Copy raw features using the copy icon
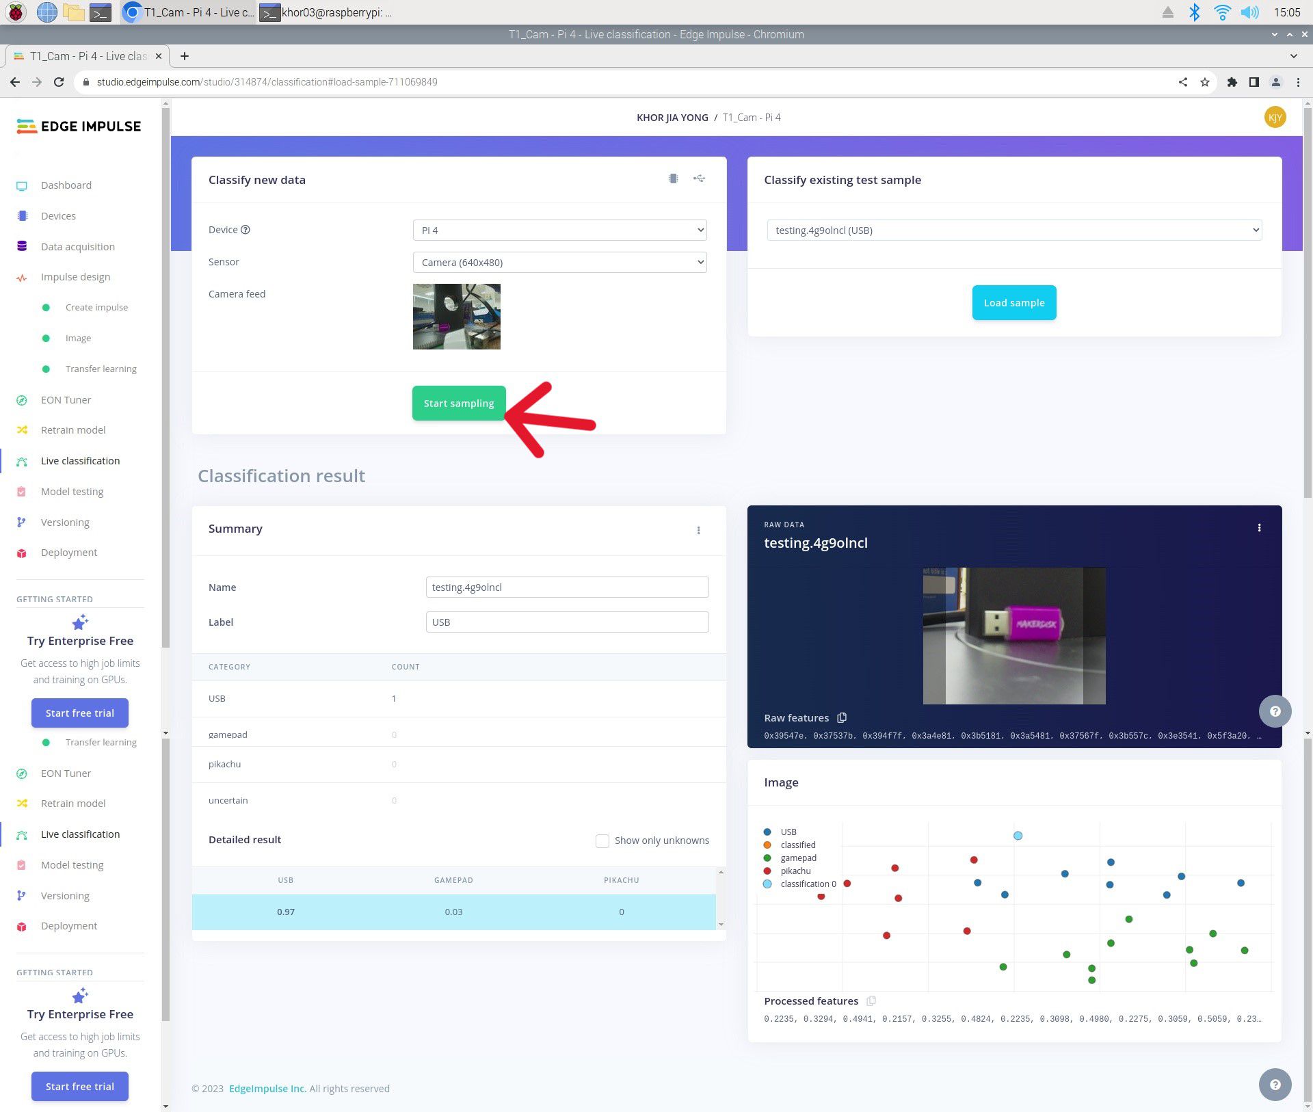Viewport: 1313px width, 1112px height. pyautogui.click(x=842, y=717)
